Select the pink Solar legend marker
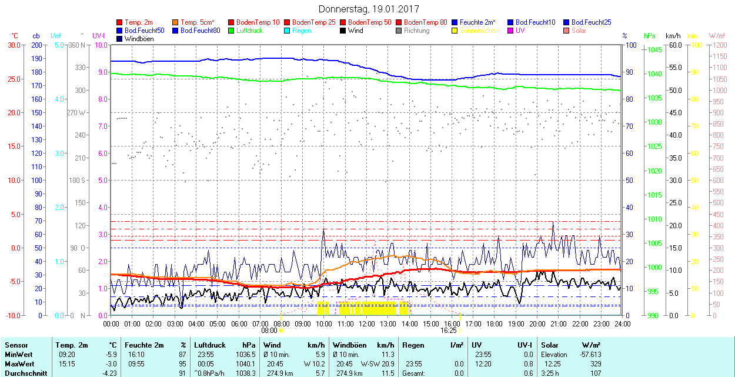735x377 pixels. click(x=567, y=31)
